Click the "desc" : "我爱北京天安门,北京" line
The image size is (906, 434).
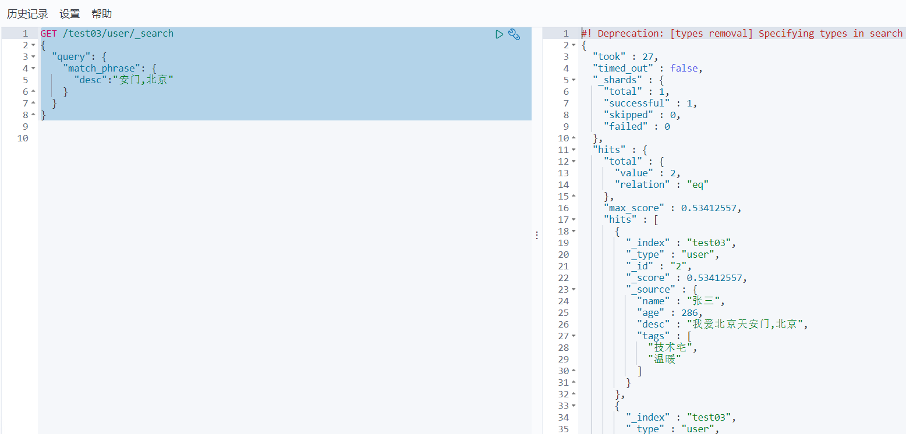coord(723,325)
